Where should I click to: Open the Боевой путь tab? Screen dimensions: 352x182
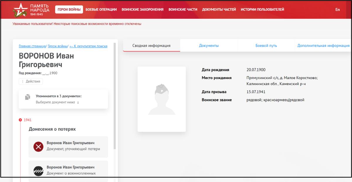pyautogui.click(x=267, y=45)
